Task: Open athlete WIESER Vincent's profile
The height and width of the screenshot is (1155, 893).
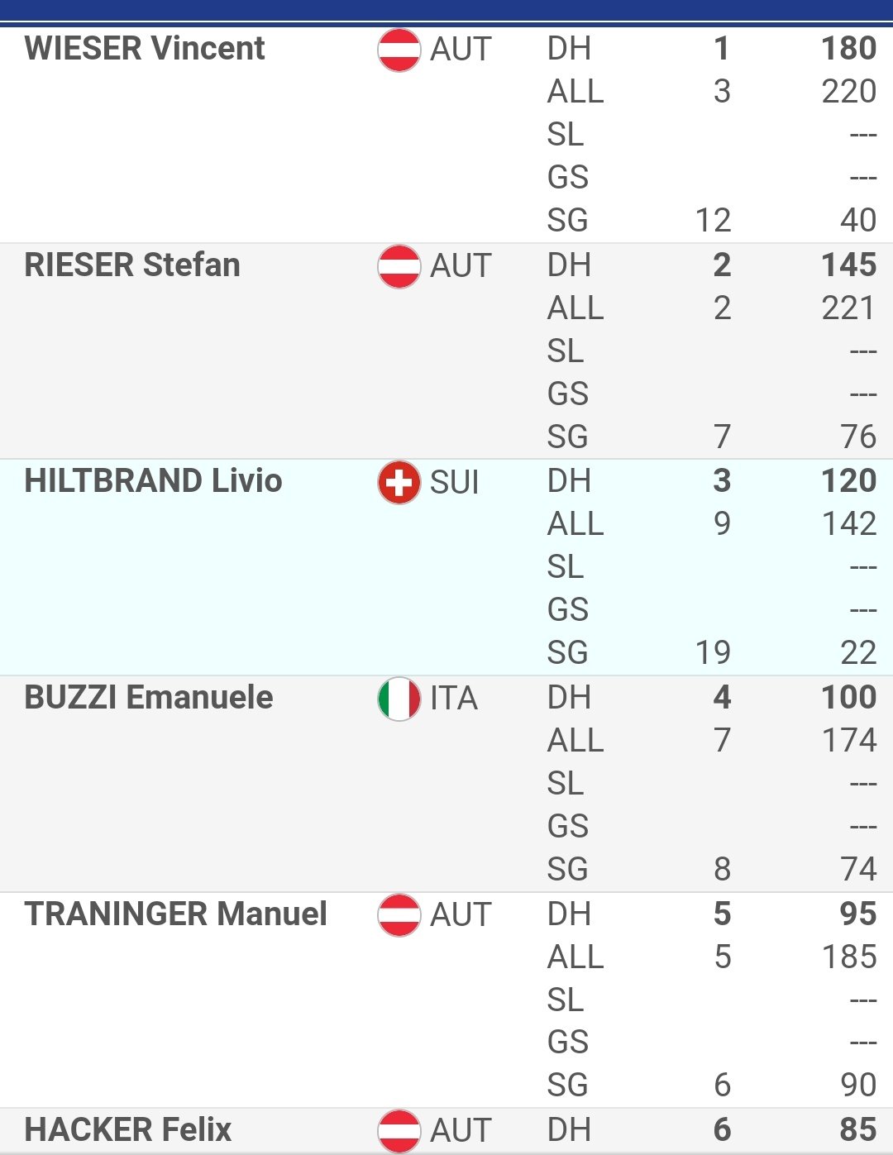Action: coord(145,48)
